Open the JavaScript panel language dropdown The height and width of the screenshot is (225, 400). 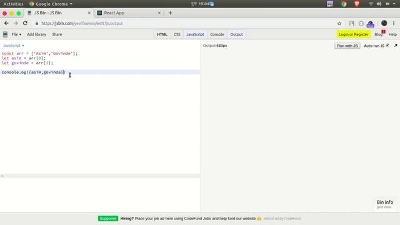[14, 46]
